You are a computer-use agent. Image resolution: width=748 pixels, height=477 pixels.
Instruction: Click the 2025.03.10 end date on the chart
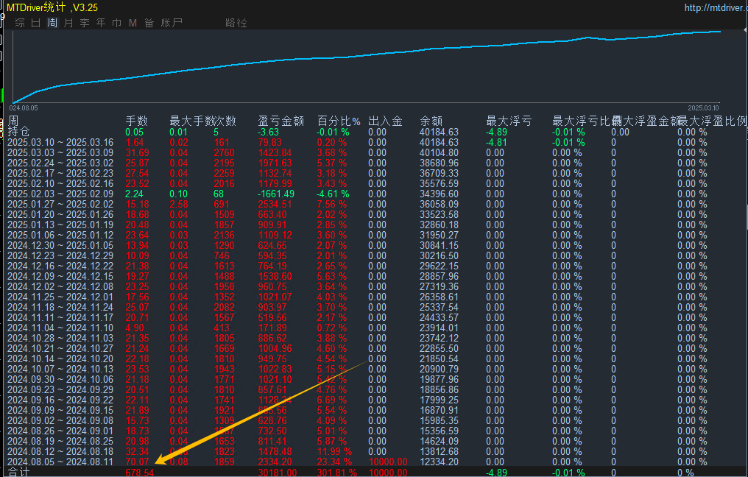pyautogui.click(x=703, y=108)
